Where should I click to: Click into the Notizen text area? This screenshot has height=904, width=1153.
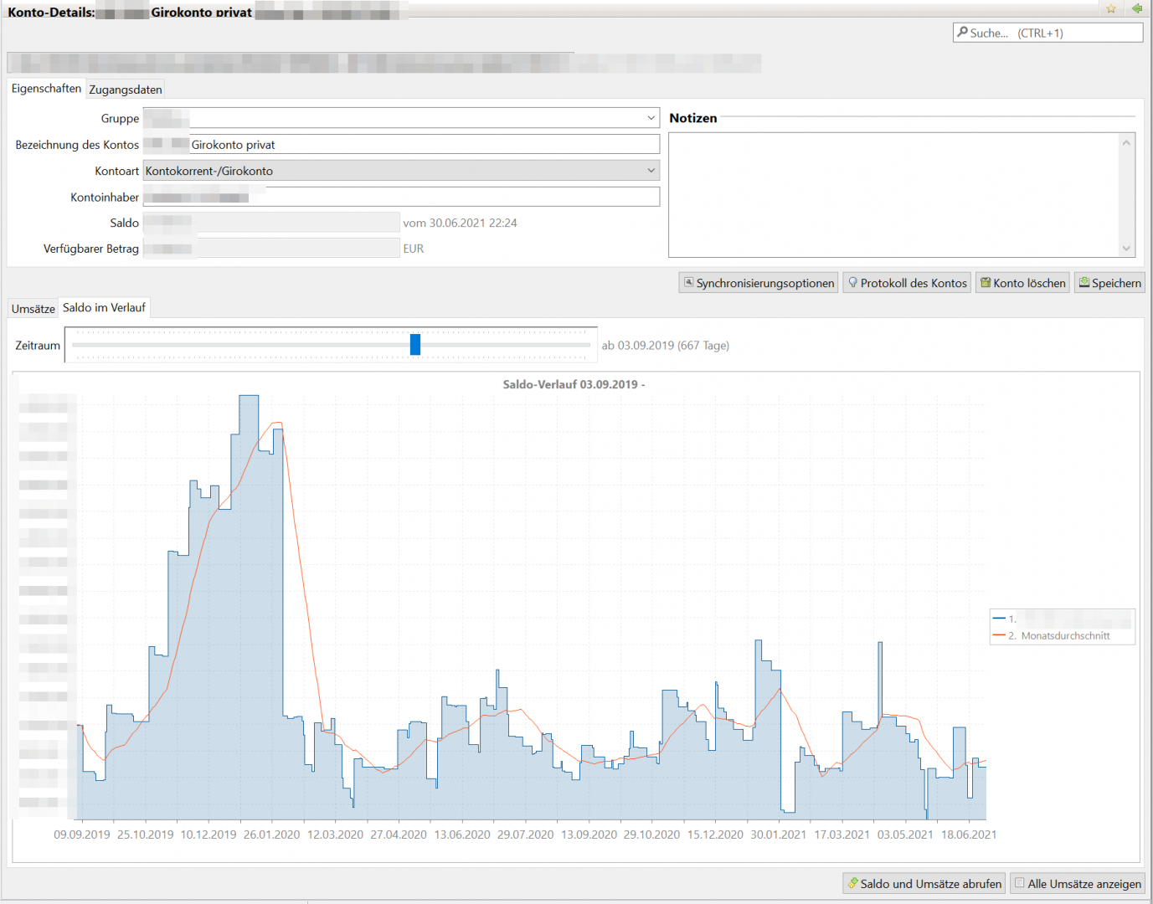coord(893,194)
